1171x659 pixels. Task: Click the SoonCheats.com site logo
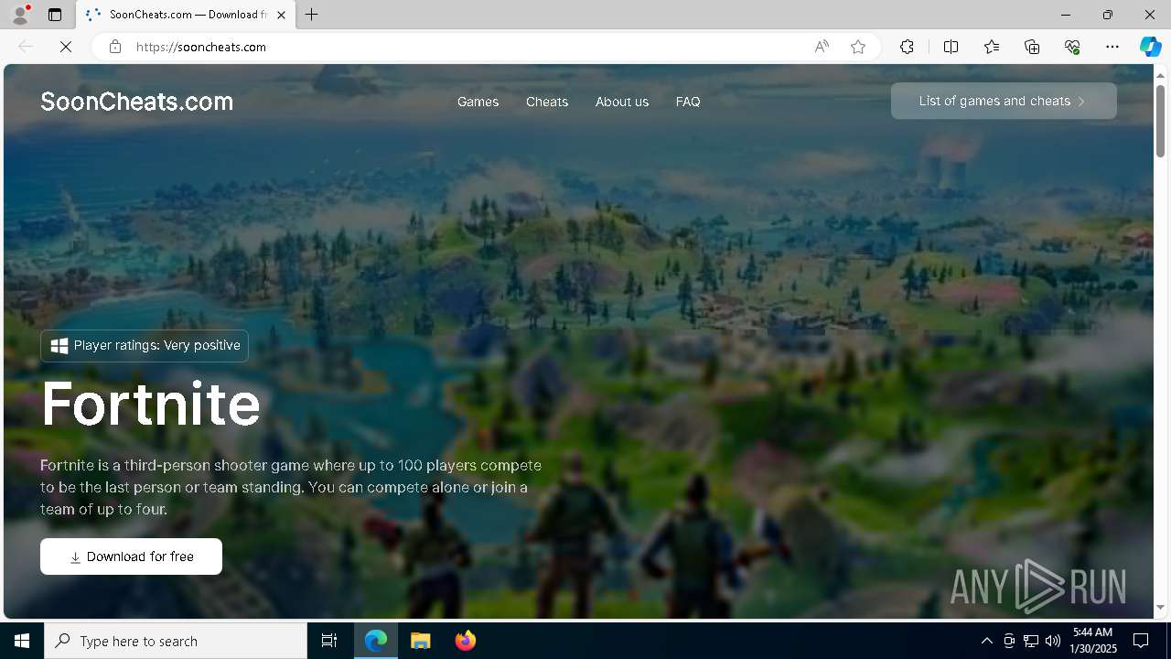tap(137, 102)
